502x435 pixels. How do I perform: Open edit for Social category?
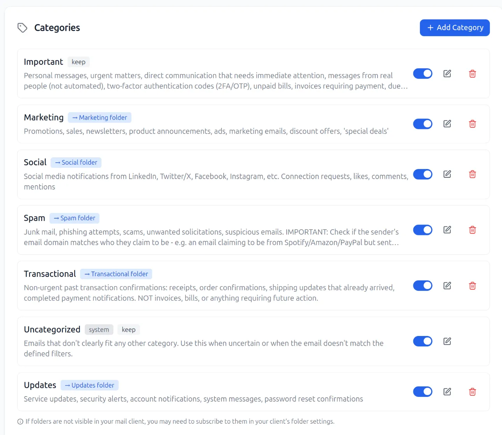pos(447,174)
